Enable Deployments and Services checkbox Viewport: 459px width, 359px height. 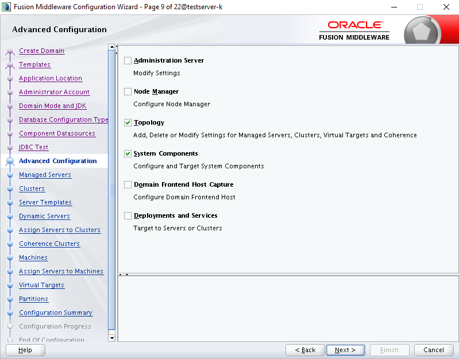(x=128, y=215)
